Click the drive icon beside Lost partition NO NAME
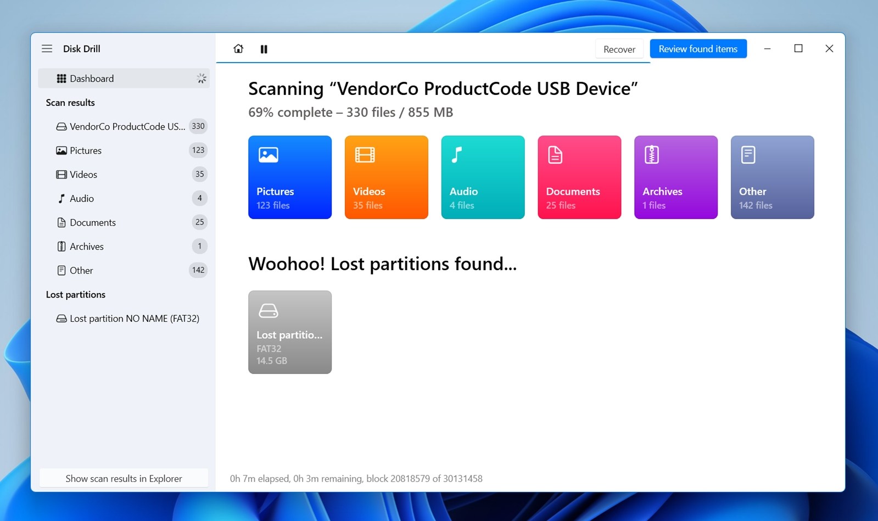 coord(61,318)
